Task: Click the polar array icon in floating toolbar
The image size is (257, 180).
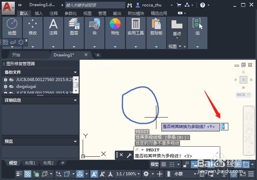Action: pyautogui.click(x=21, y=42)
